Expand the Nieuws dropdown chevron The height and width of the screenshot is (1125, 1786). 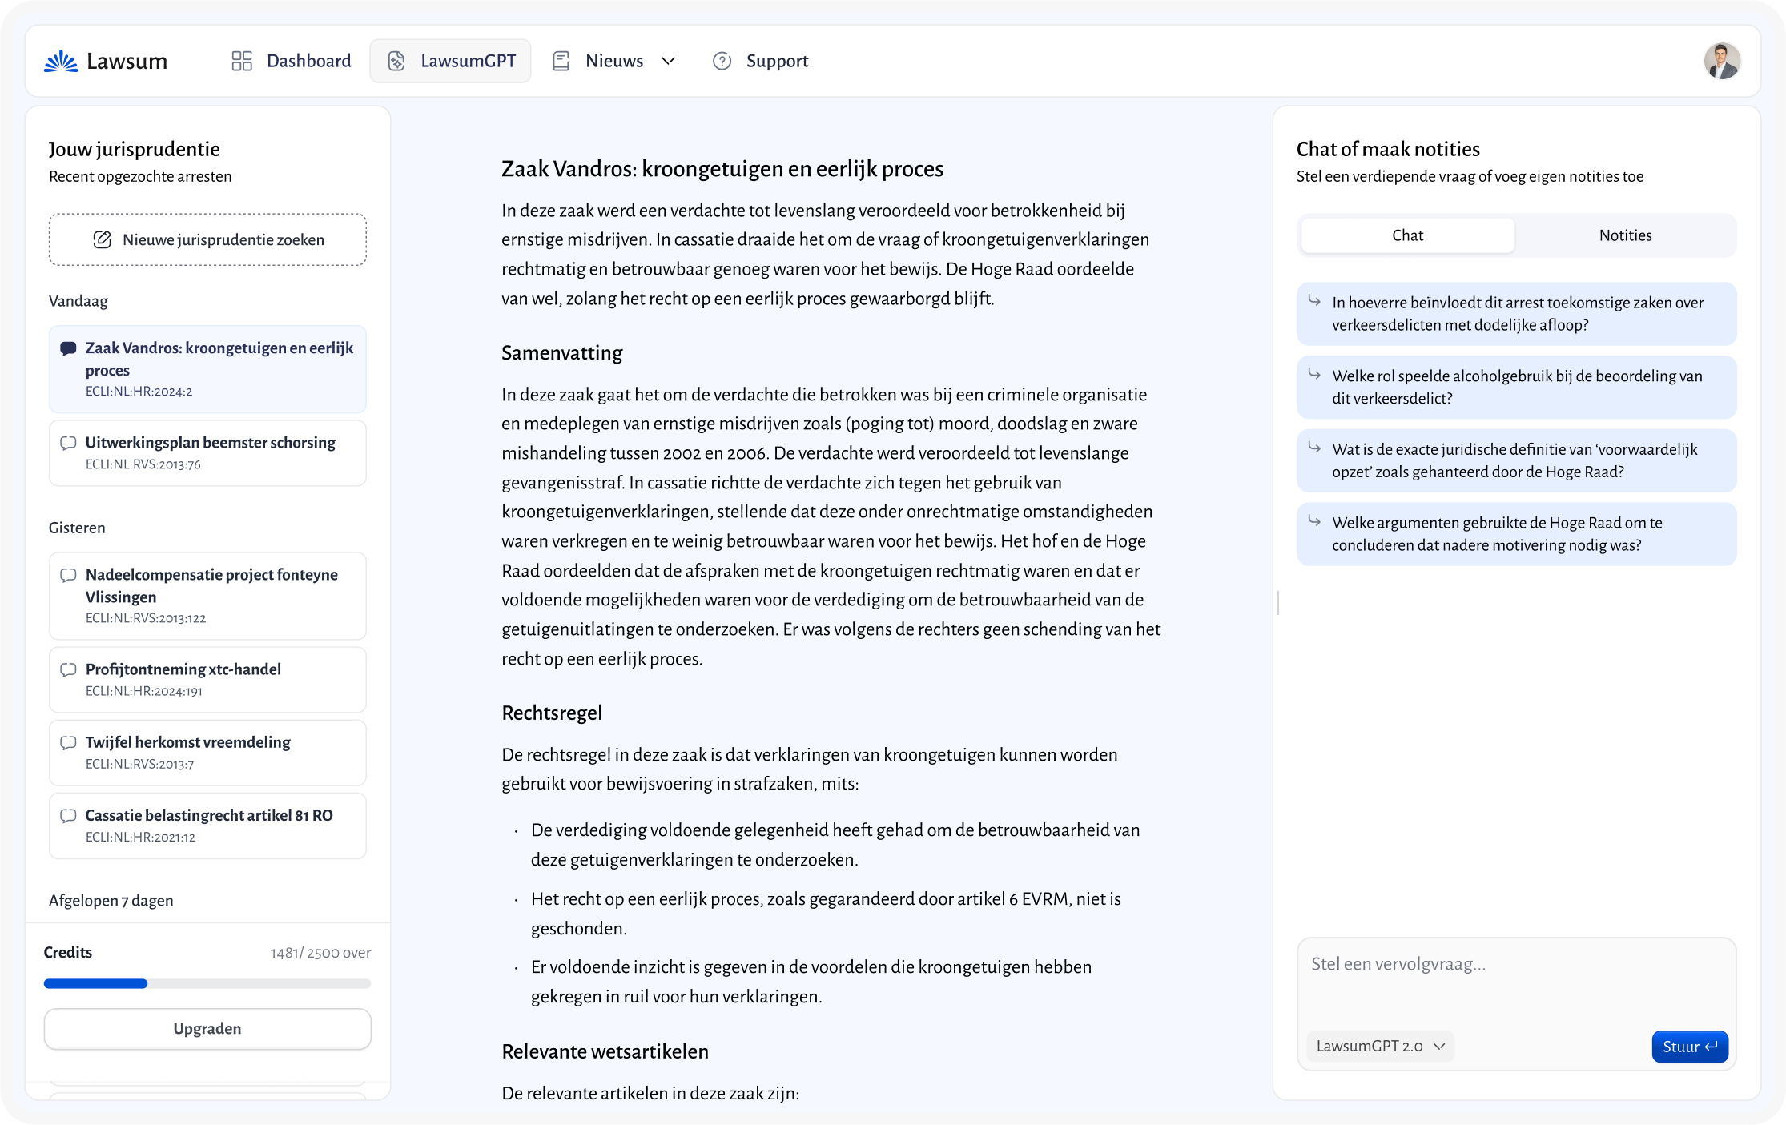(669, 61)
